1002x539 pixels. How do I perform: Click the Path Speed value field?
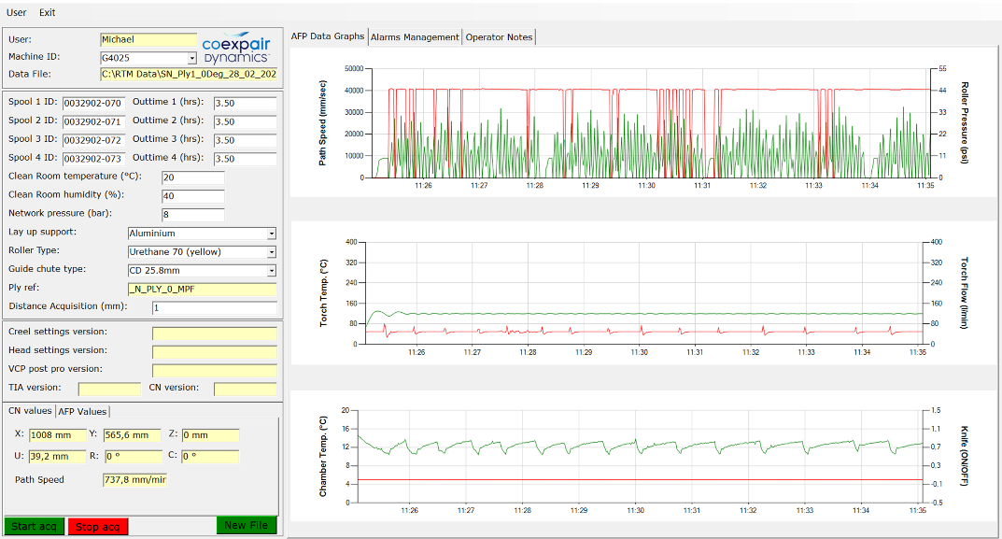point(134,479)
